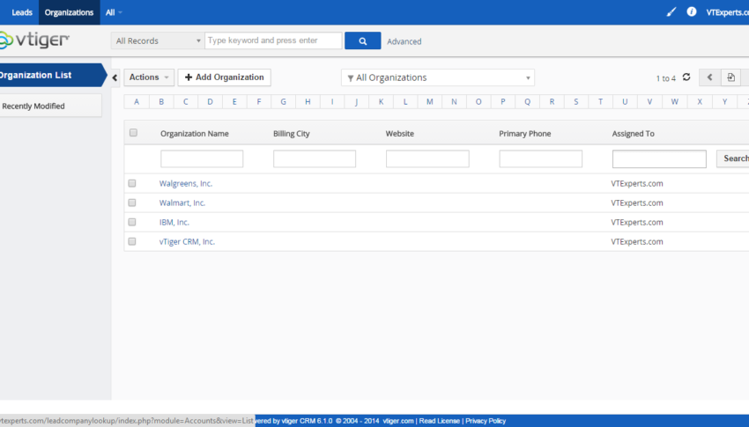Image resolution: width=749 pixels, height=427 pixels.
Task: Filter organizations by letter A
Action: 137,101
